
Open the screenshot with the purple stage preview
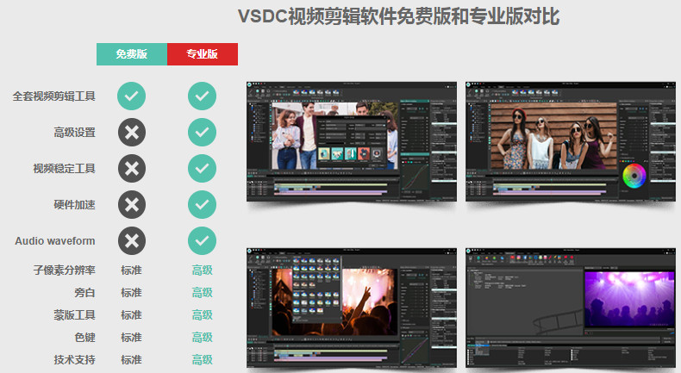click(571, 308)
